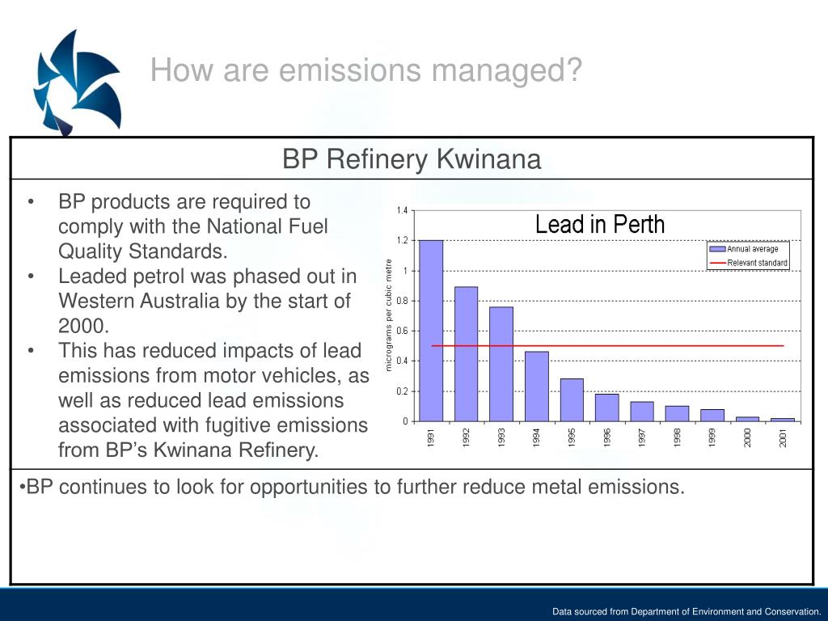Click the 'micrograms per cubic metre' axis label
The height and width of the screenshot is (621, 828).
point(389,315)
